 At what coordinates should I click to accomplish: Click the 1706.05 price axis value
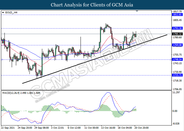tap(177, 89)
